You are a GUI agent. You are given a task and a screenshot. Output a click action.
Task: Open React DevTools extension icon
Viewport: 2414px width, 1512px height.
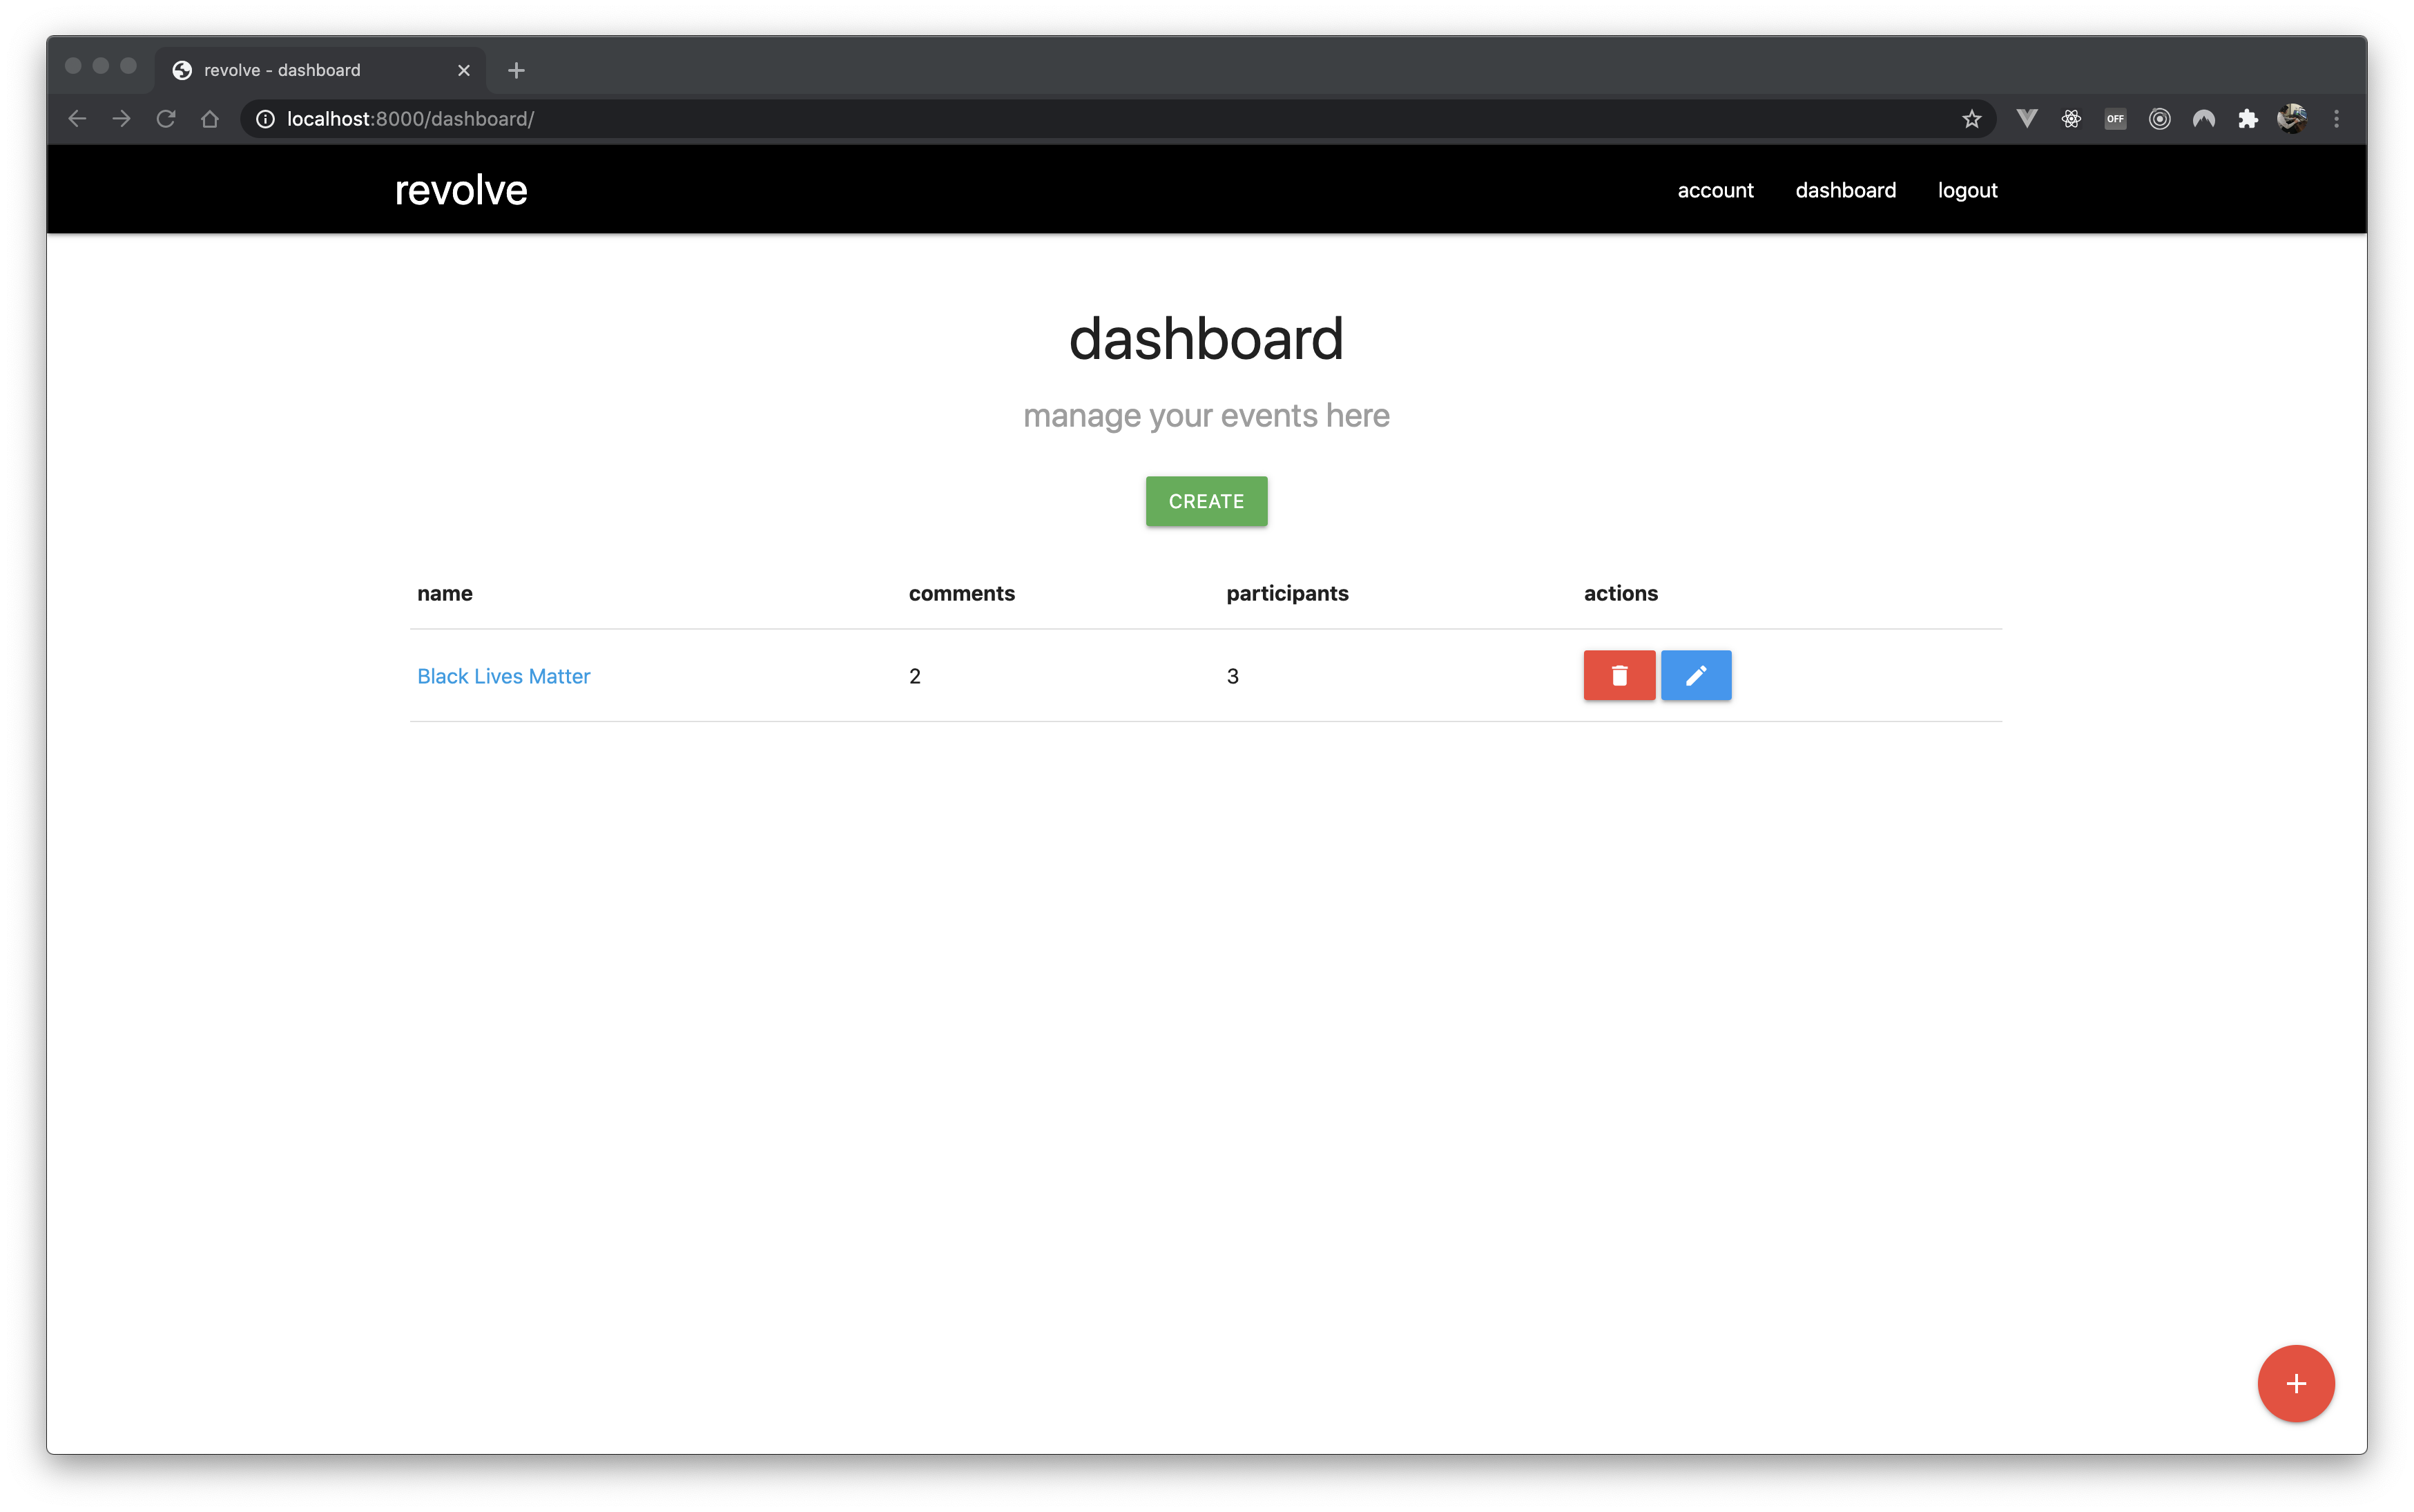pos(2071,119)
